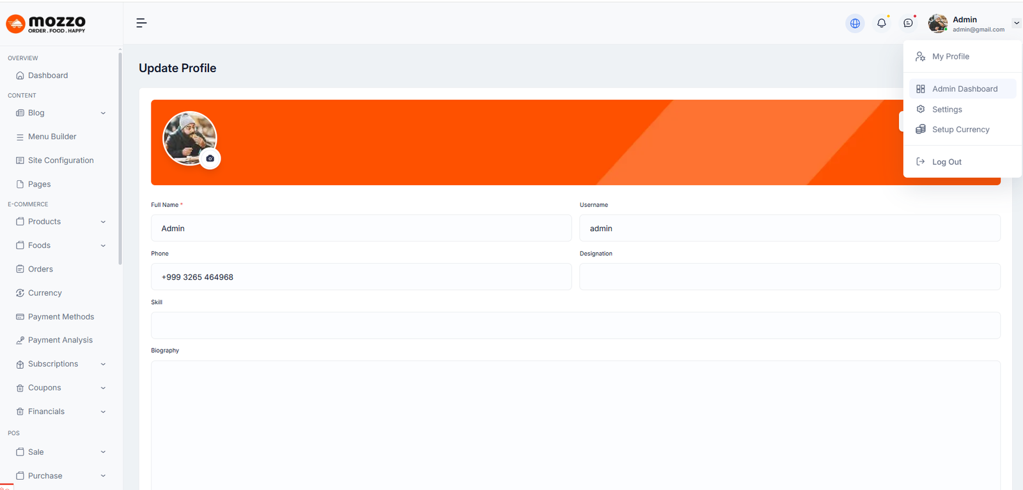The image size is (1023, 490).
Task: Click into the Designation input field
Action: click(790, 277)
